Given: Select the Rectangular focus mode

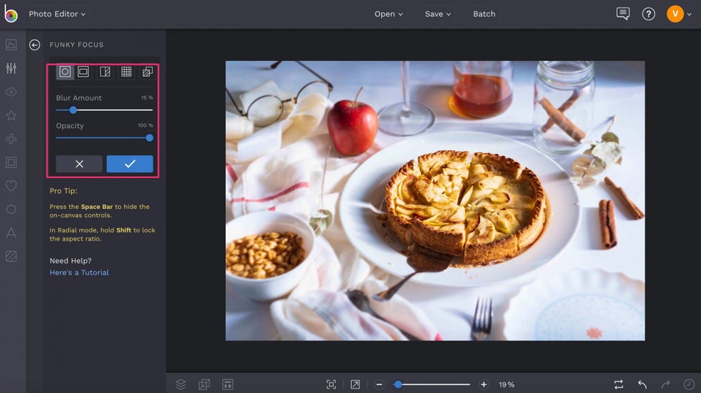Looking at the screenshot, I should [x=83, y=71].
